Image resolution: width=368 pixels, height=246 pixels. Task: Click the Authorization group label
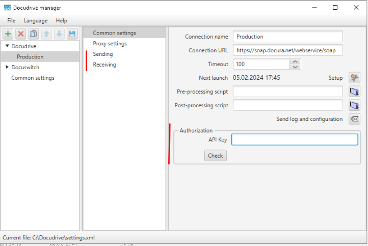tap(196, 131)
